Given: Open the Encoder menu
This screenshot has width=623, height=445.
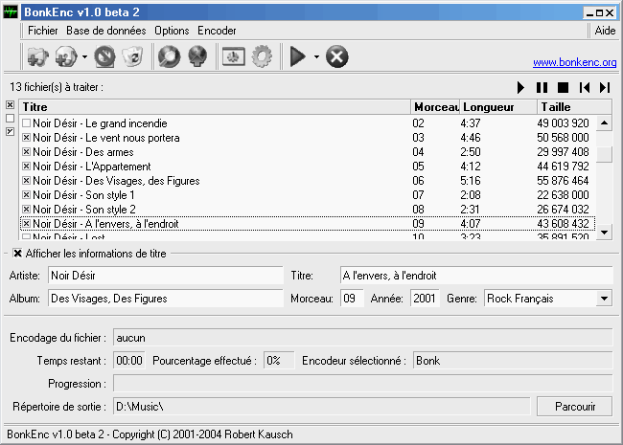Looking at the screenshot, I should (x=217, y=31).
